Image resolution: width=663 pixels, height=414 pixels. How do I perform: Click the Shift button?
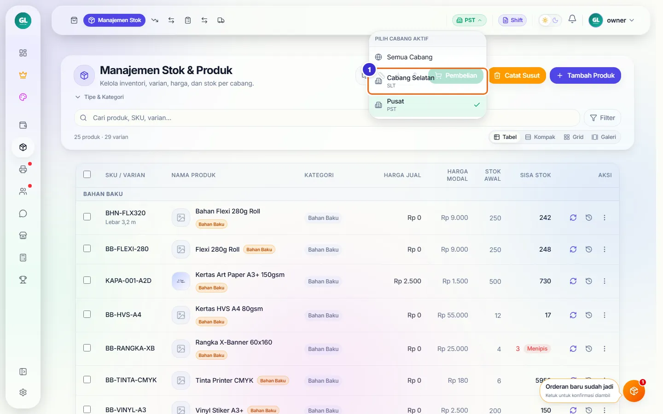(x=512, y=20)
